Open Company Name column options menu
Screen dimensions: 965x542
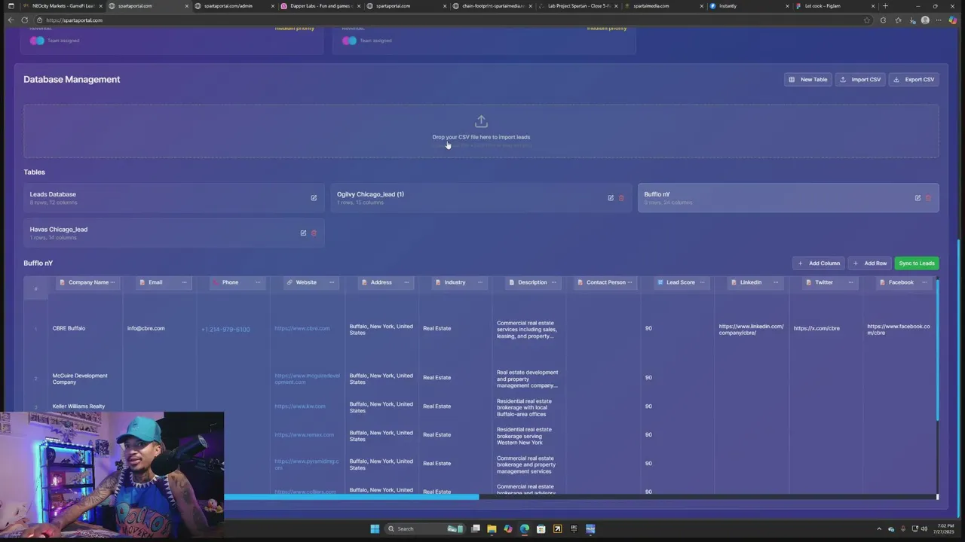coord(113,282)
